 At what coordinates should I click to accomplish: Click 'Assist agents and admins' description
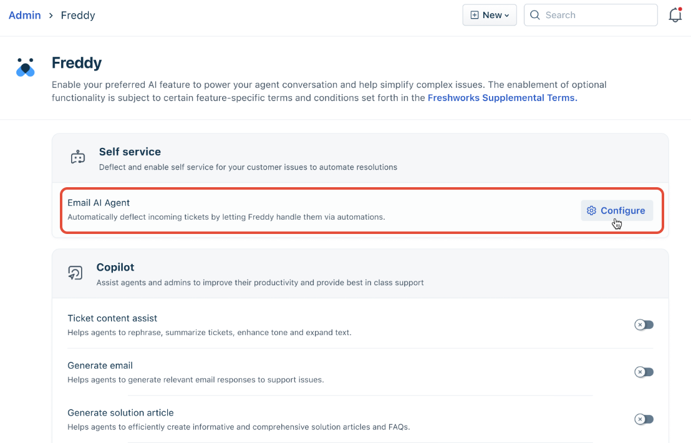(x=260, y=283)
